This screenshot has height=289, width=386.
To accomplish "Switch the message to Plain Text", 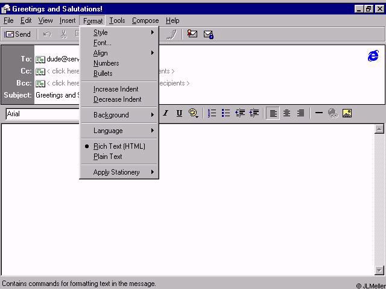I will (x=107, y=157).
